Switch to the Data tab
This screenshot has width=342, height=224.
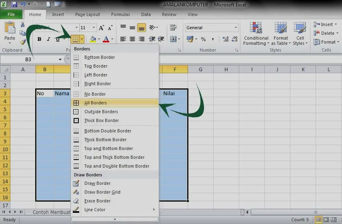pos(146,14)
